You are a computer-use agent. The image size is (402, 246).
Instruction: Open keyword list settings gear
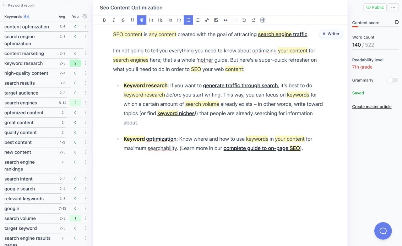pos(84,17)
